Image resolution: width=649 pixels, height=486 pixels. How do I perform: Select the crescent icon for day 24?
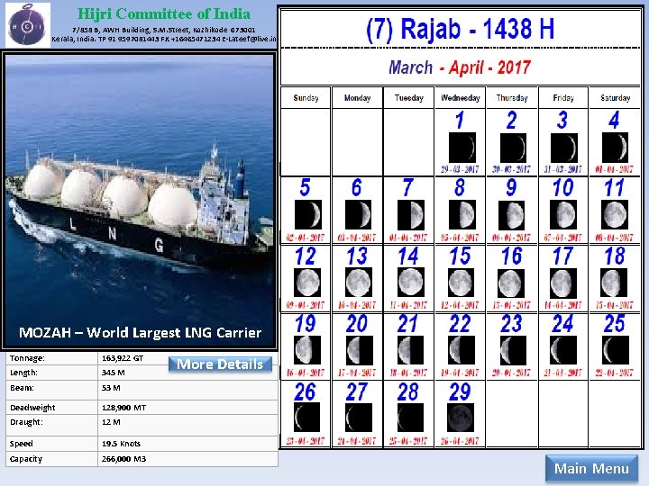[563, 350]
